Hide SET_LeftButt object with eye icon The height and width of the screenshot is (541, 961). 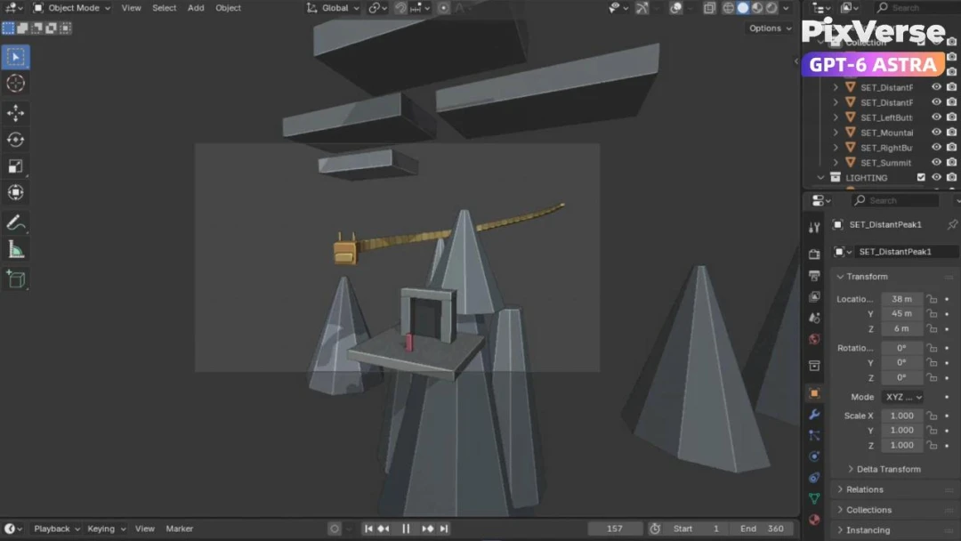(936, 117)
